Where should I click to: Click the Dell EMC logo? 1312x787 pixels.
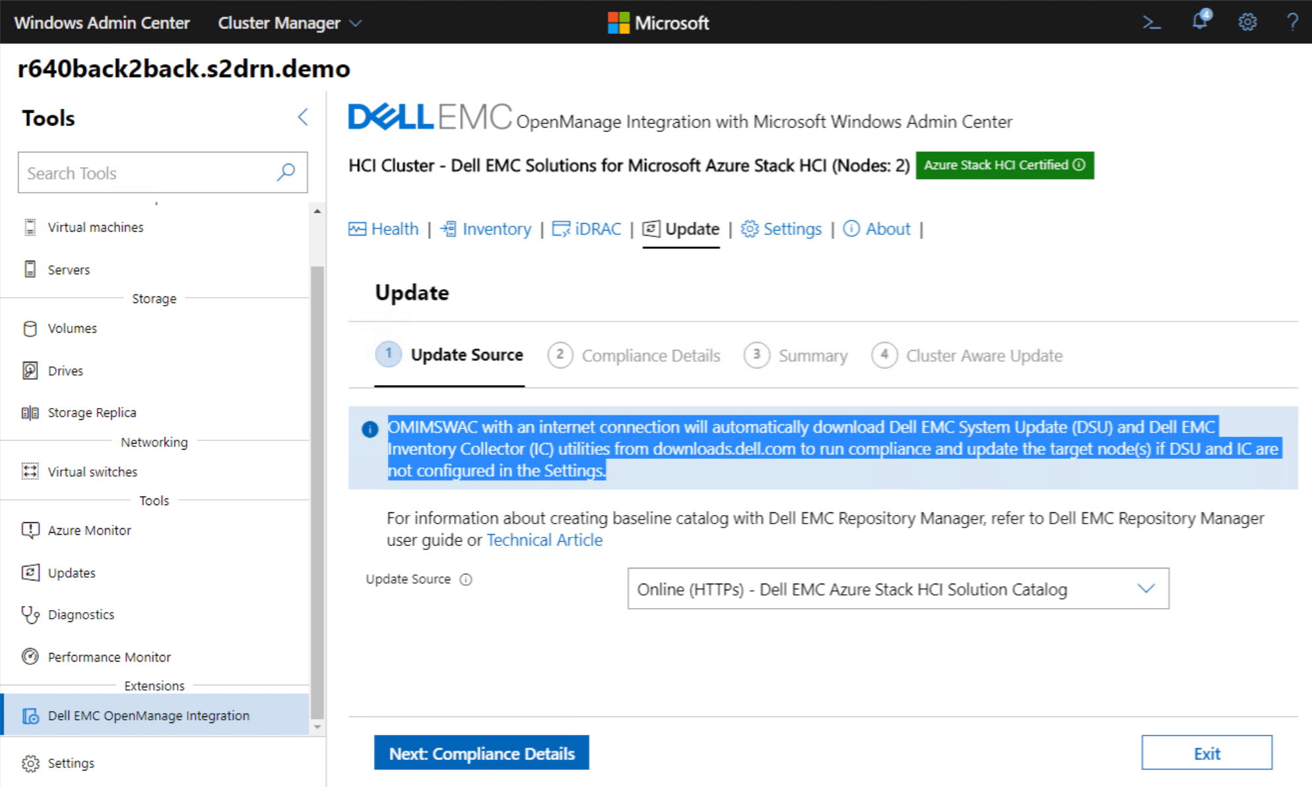coord(430,117)
